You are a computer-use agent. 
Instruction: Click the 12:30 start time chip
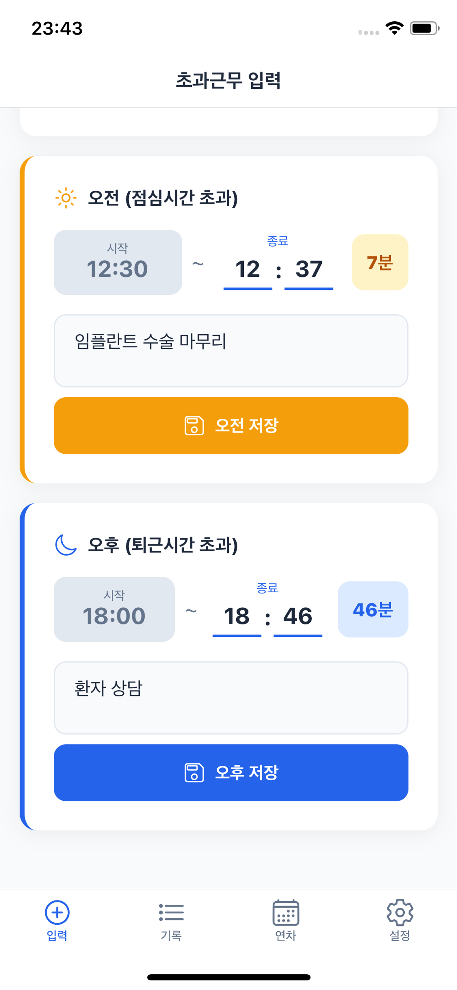pyautogui.click(x=117, y=262)
